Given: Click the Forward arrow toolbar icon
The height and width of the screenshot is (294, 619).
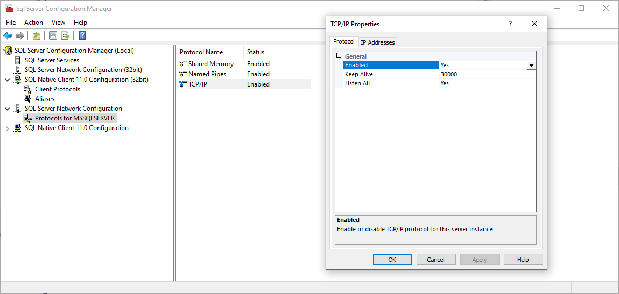Looking at the screenshot, I should 20,36.
